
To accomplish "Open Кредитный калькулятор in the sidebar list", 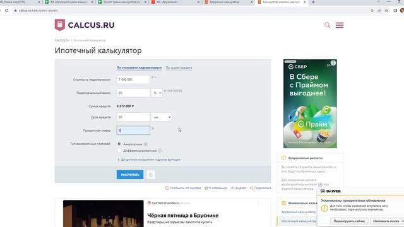I will [x=299, y=212].
